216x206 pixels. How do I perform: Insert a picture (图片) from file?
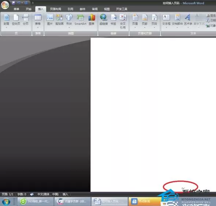click(50, 20)
